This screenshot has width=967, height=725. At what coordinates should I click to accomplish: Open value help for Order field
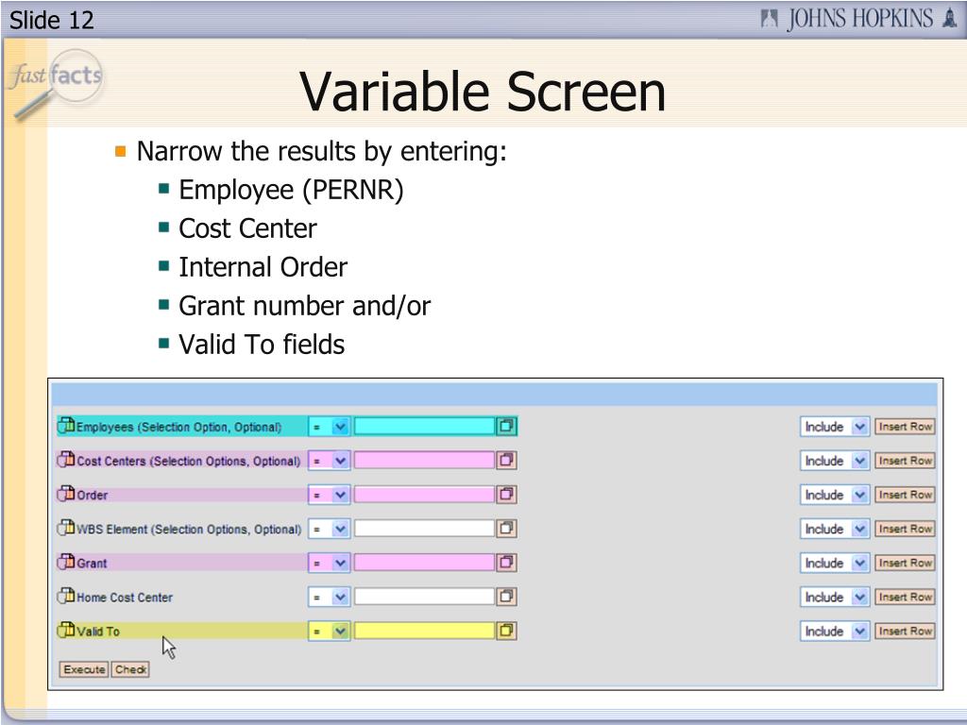(506, 494)
